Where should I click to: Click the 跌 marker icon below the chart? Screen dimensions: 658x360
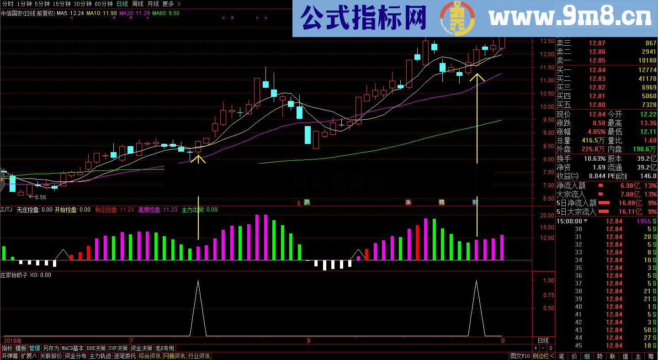point(307,202)
